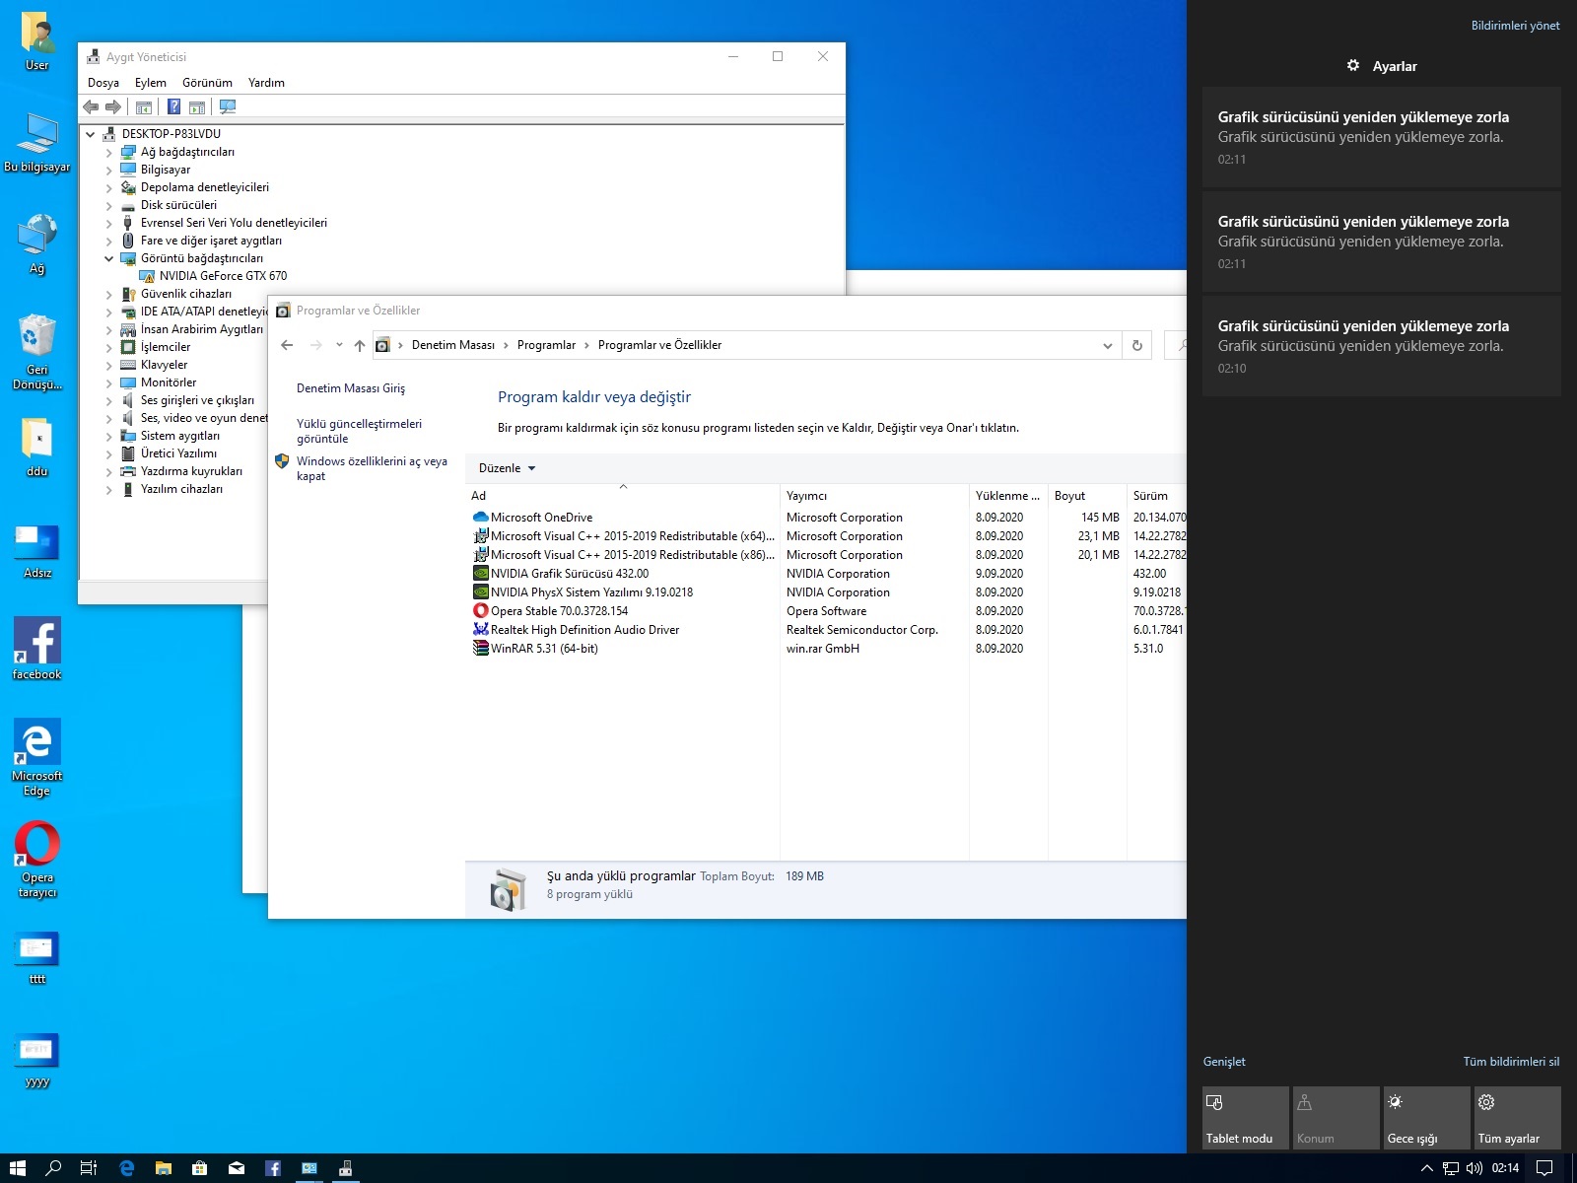Select the tttt desktop file

(x=37, y=957)
